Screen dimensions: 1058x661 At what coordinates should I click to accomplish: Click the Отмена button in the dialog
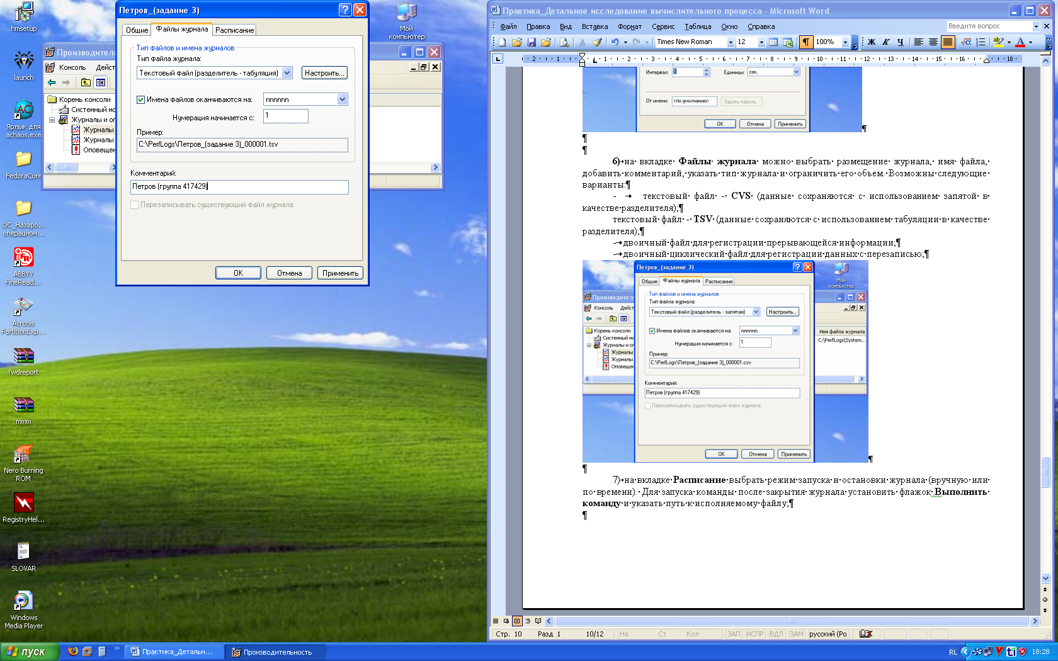[x=289, y=273]
